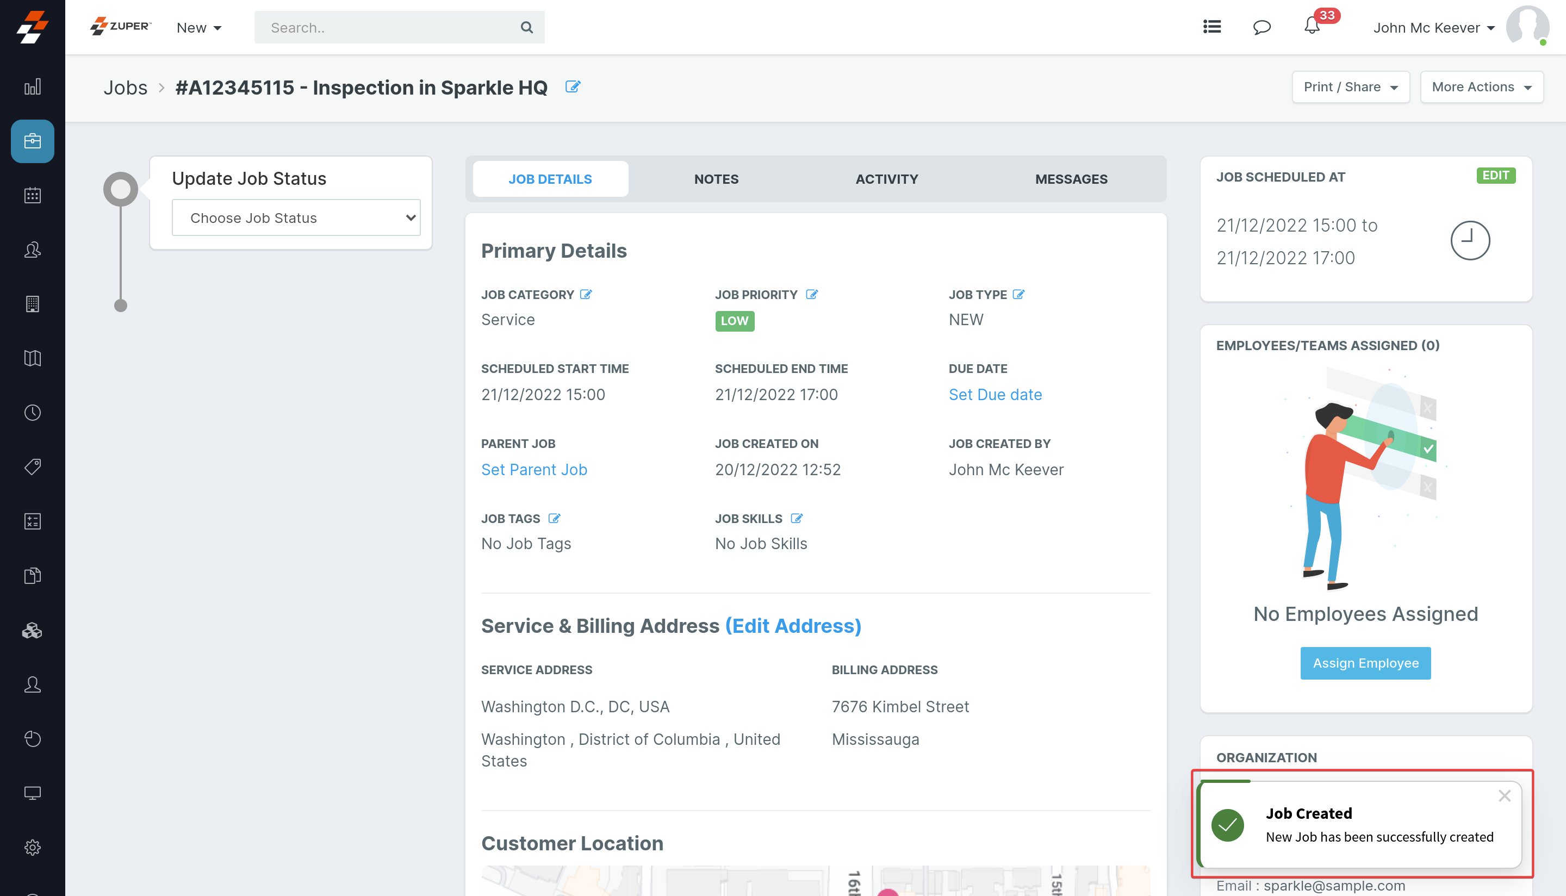Click the dashboard bar chart sidebar icon
1566x896 pixels.
(33, 87)
